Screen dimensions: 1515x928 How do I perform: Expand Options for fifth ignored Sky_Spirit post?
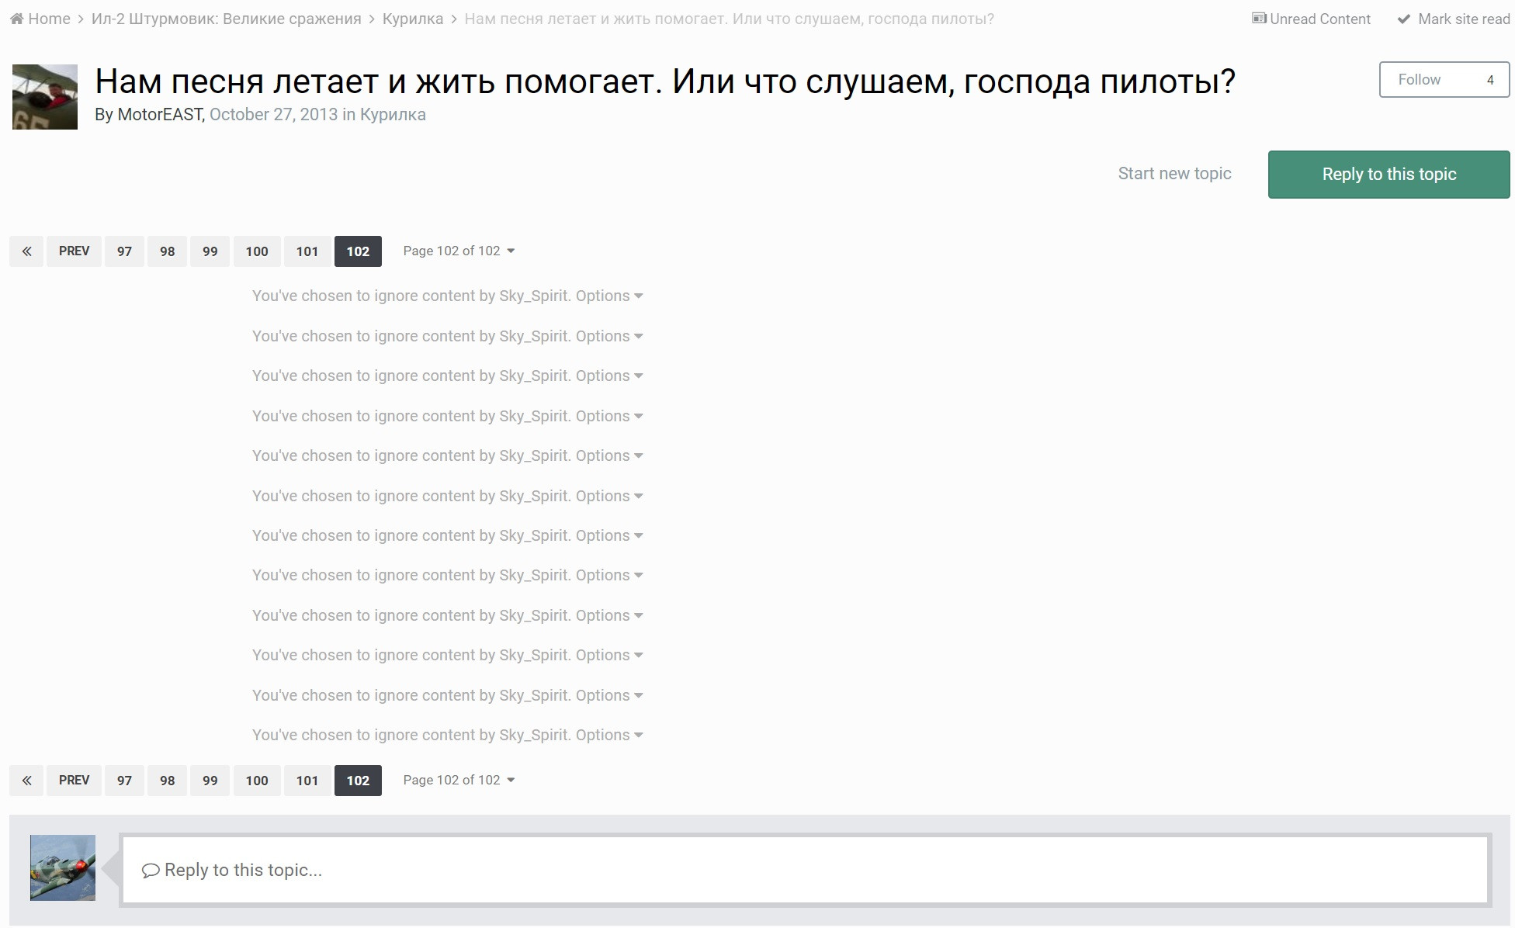tap(609, 455)
